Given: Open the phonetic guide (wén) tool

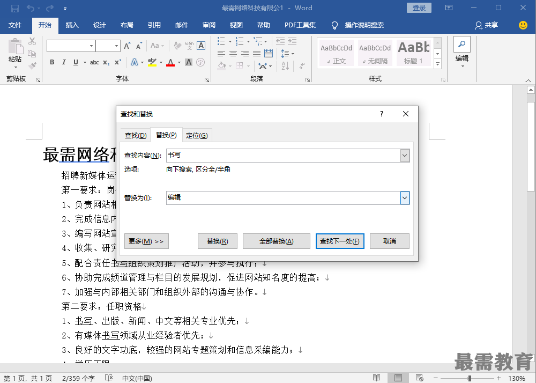Looking at the screenshot, I should pyautogui.click(x=189, y=46).
